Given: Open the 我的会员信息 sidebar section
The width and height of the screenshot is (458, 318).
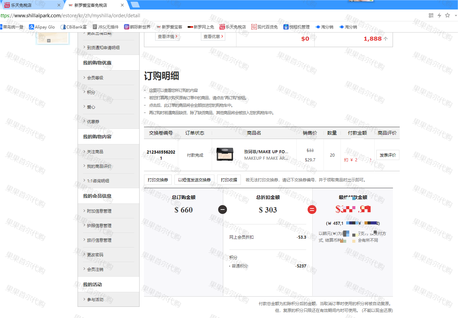Looking at the screenshot, I should (97, 196).
